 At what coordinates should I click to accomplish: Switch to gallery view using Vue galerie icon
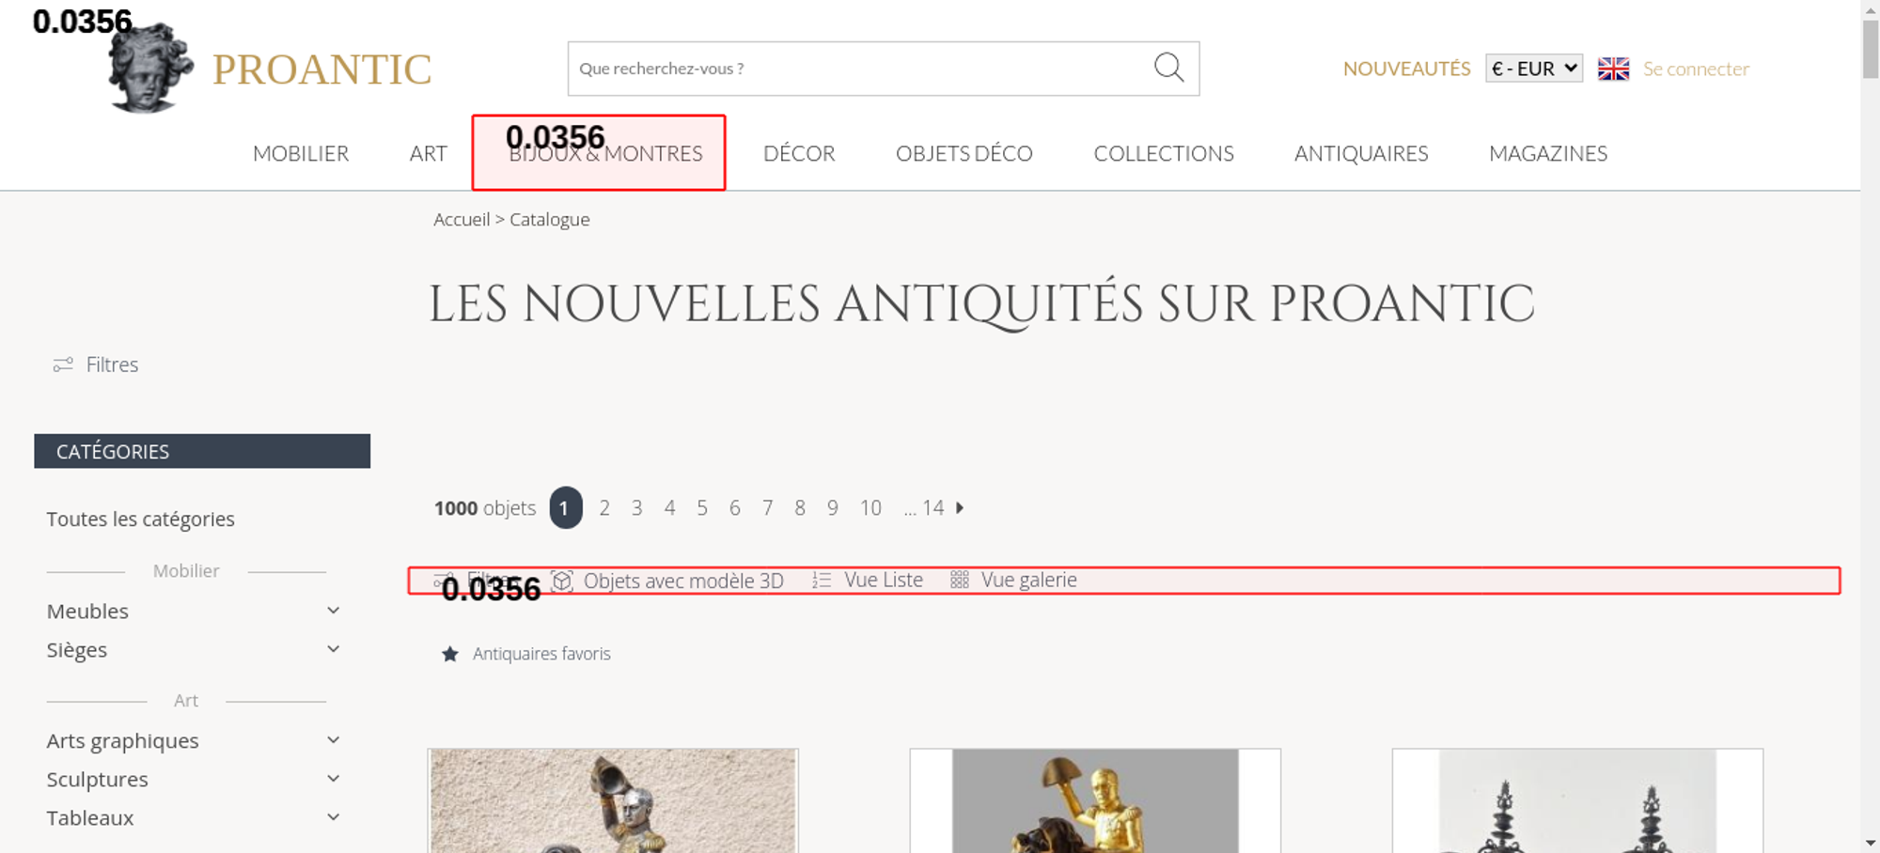[959, 581]
